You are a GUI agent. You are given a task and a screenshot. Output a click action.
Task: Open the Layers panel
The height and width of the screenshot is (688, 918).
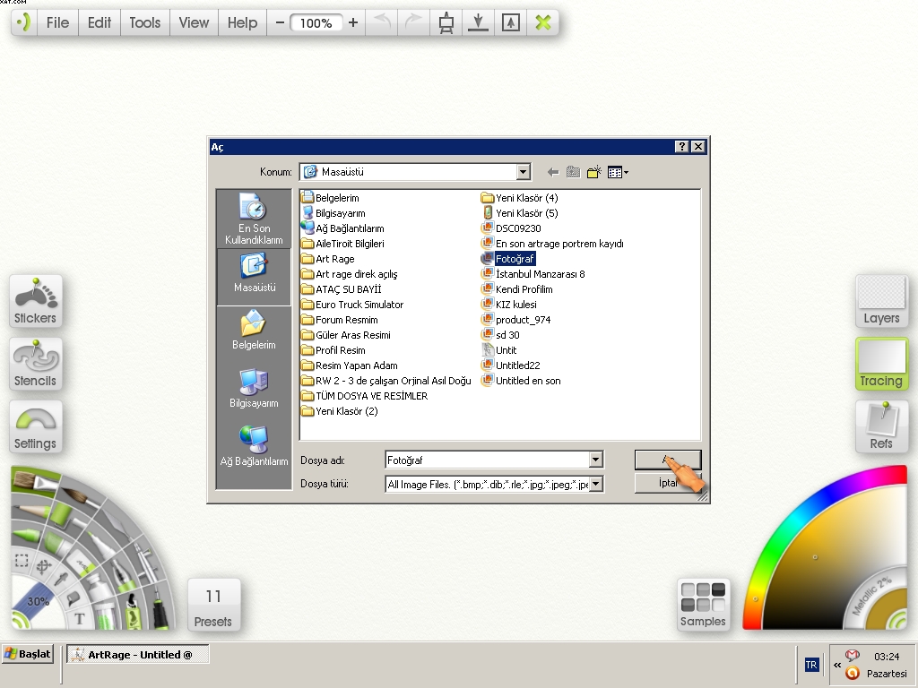(882, 301)
